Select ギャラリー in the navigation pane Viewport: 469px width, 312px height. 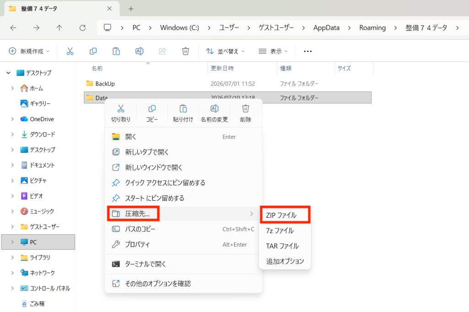(x=40, y=104)
